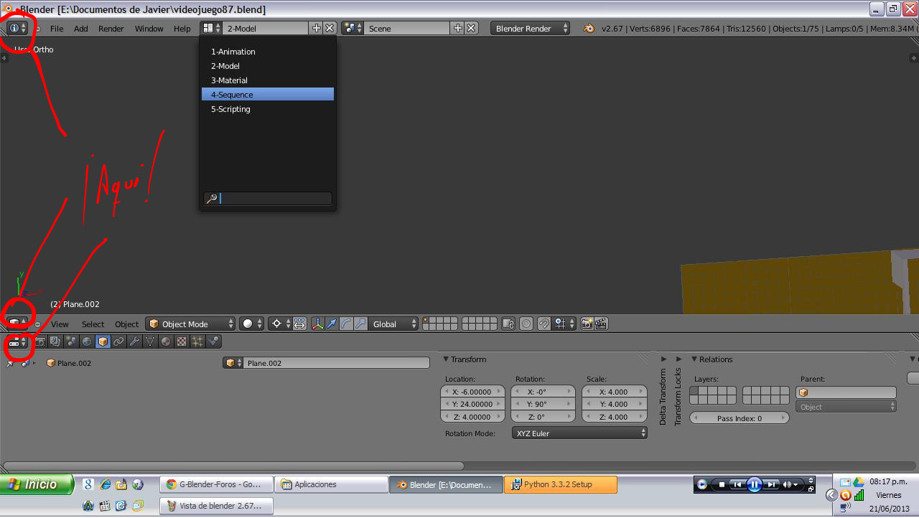This screenshot has width=919, height=518.
Task: Toggle lock camera and layers button
Action: coord(508,324)
